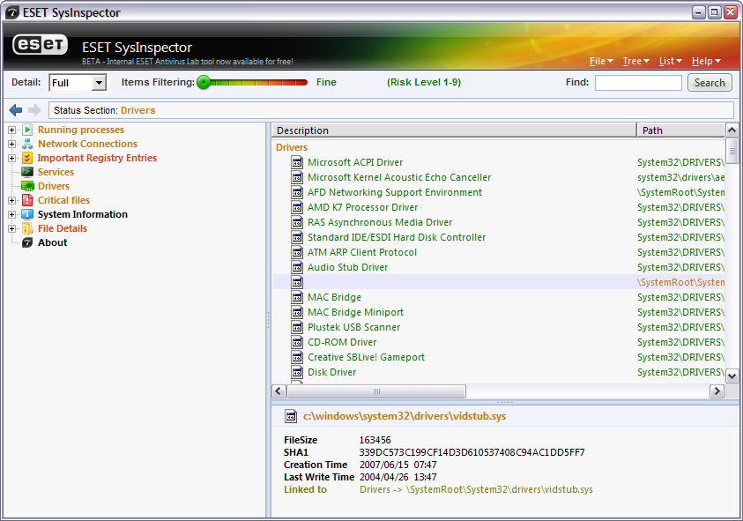Click the ATM ARP Client Protocol icon
Image resolution: width=743 pixels, height=521 pixels.
point(297,252)
